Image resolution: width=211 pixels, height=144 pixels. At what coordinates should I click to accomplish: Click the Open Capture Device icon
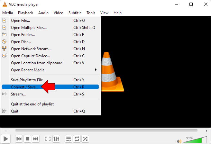point(4,55)
